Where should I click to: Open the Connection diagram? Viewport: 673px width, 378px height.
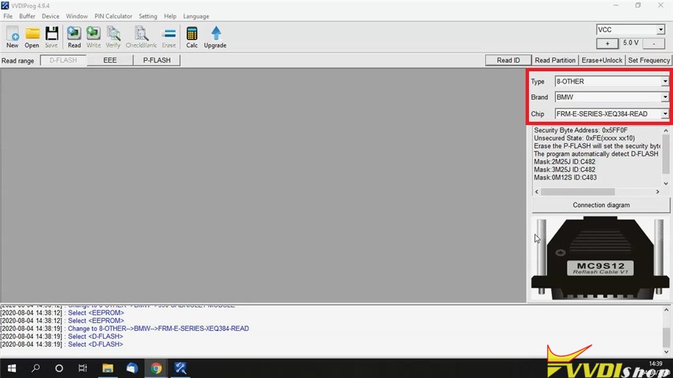[x=601, y=205]
